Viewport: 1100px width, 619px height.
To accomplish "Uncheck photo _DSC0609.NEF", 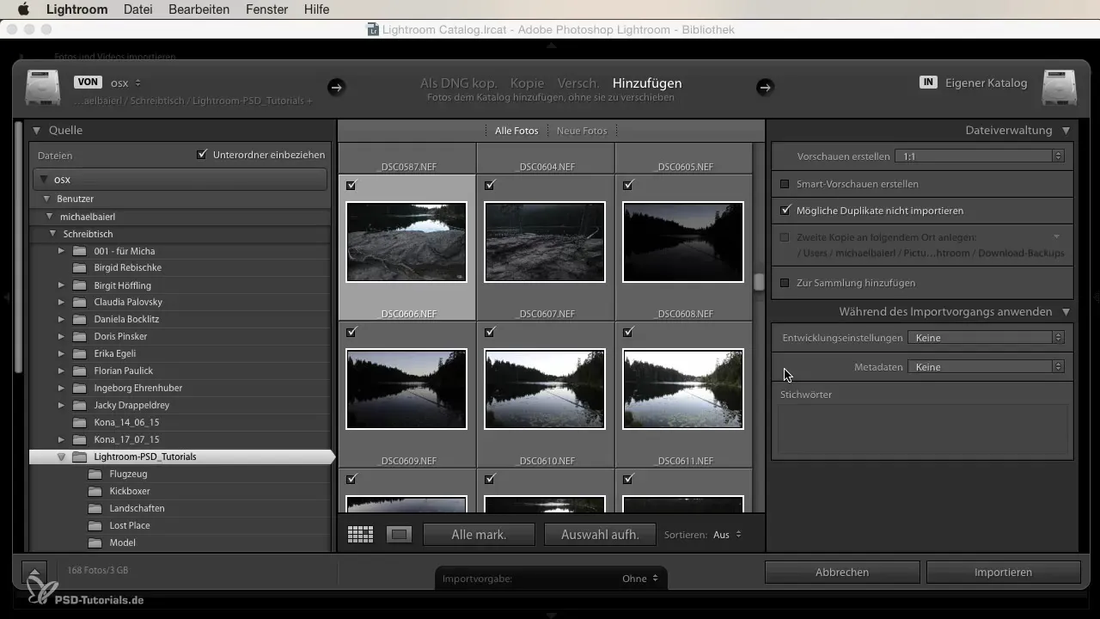I will [351, 332].
